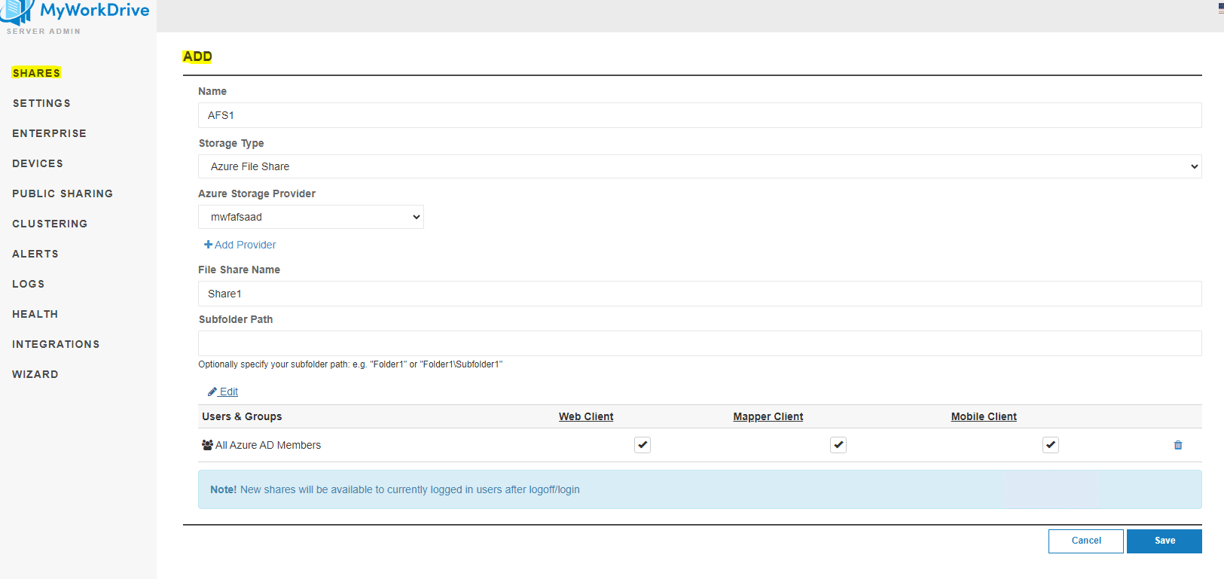Open the Shares menu item

36,73
